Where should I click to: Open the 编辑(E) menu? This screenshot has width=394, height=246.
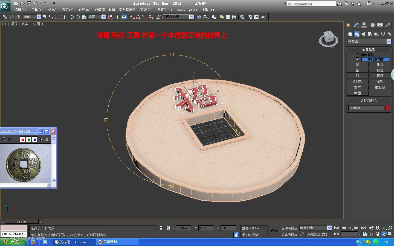click(20, 10)
